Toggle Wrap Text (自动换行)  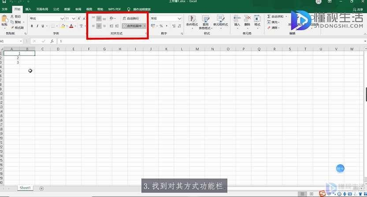click(130, 19)
